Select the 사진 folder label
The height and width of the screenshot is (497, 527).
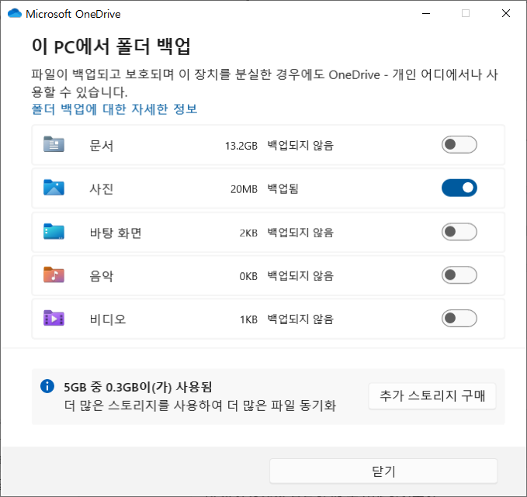click(101, 189)
